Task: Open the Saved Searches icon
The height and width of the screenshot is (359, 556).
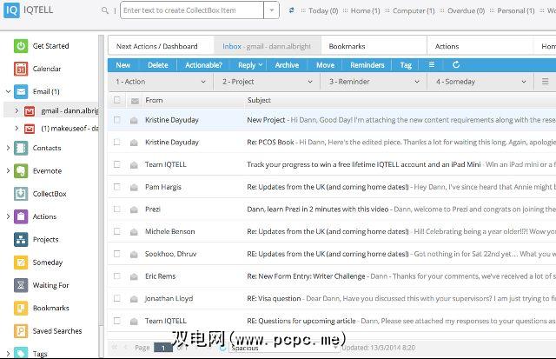Action: pos(21,331)
